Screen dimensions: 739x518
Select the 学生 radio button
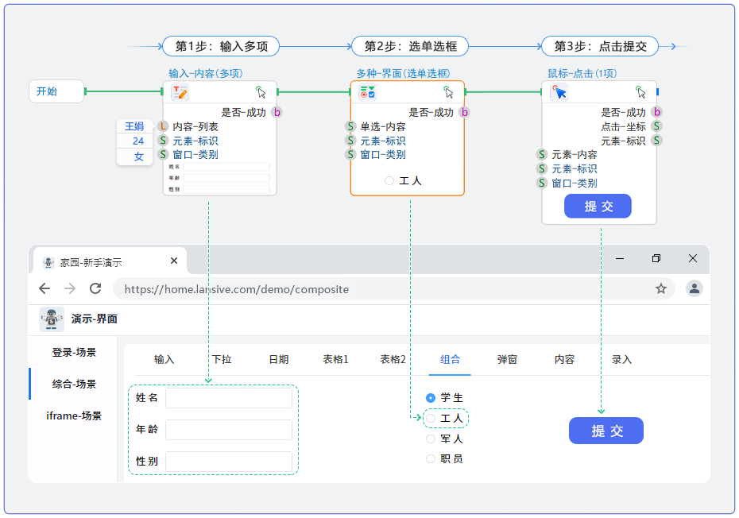pyautogui.click(x=431, y=397)
